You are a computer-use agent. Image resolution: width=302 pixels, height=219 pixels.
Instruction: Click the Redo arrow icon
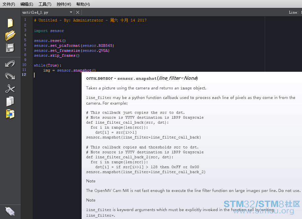(10, 76)
